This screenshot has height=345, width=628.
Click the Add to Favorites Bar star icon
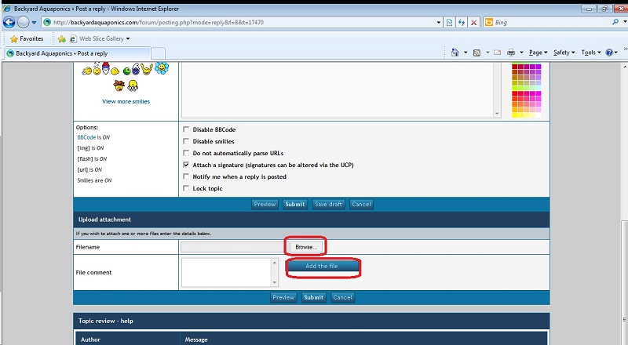(x=61, y=38)
